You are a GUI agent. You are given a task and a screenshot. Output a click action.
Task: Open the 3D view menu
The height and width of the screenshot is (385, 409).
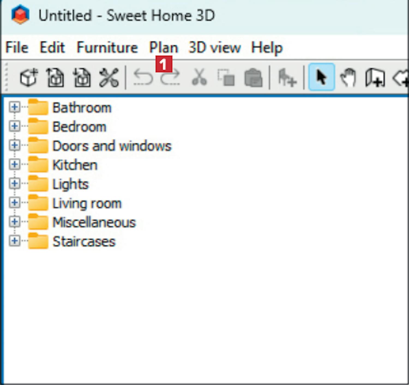pyautogui.click(x=215, y=48)
